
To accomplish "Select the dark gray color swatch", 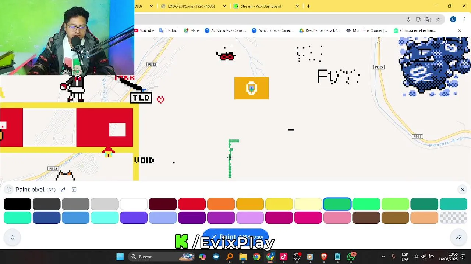I will point(46,204).
